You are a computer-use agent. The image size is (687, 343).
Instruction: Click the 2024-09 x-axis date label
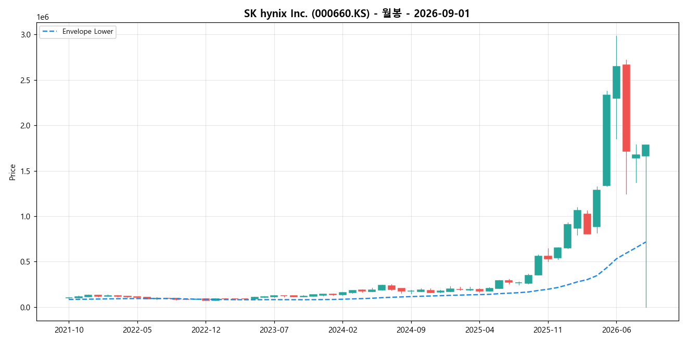(x=411, y=329)
